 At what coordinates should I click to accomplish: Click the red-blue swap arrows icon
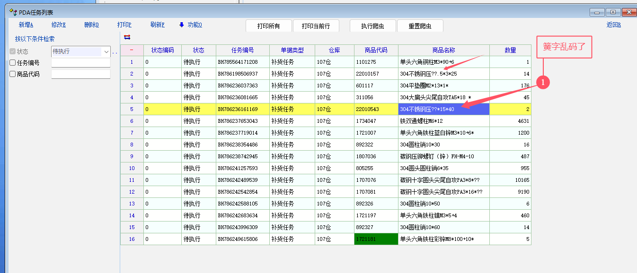(127, 37)
